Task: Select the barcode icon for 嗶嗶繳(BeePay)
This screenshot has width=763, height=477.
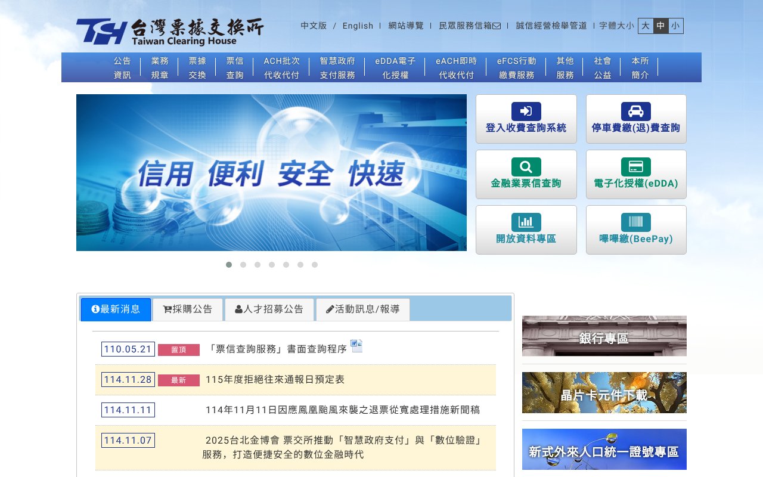Action: (x=636, y=221)
